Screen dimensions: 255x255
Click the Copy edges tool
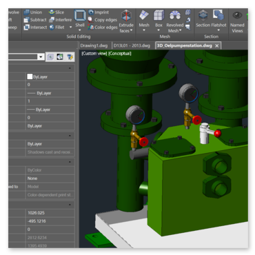103,20
